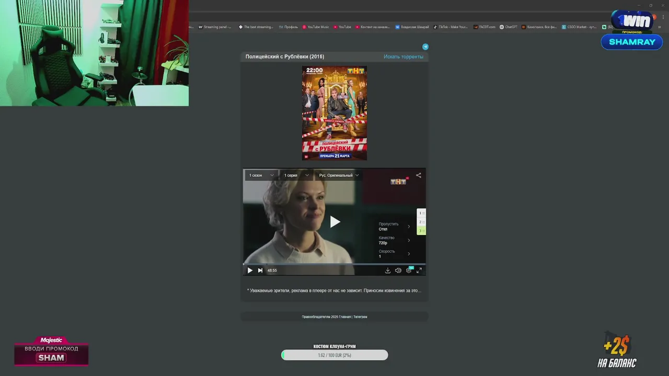Open the 1 серия episode dropdown
The height and width of the screenshot is (376, 669).
pos(296,175)
